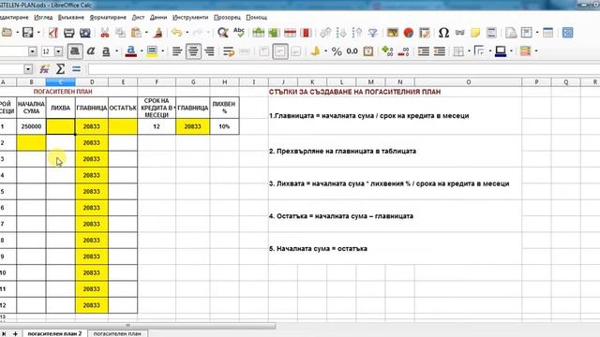Open background color dropdown arrow
This screenshot has width=600, height=337.
pos(162,51)
